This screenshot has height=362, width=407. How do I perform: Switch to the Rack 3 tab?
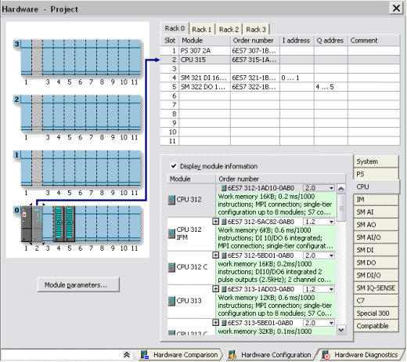[256, 30]
